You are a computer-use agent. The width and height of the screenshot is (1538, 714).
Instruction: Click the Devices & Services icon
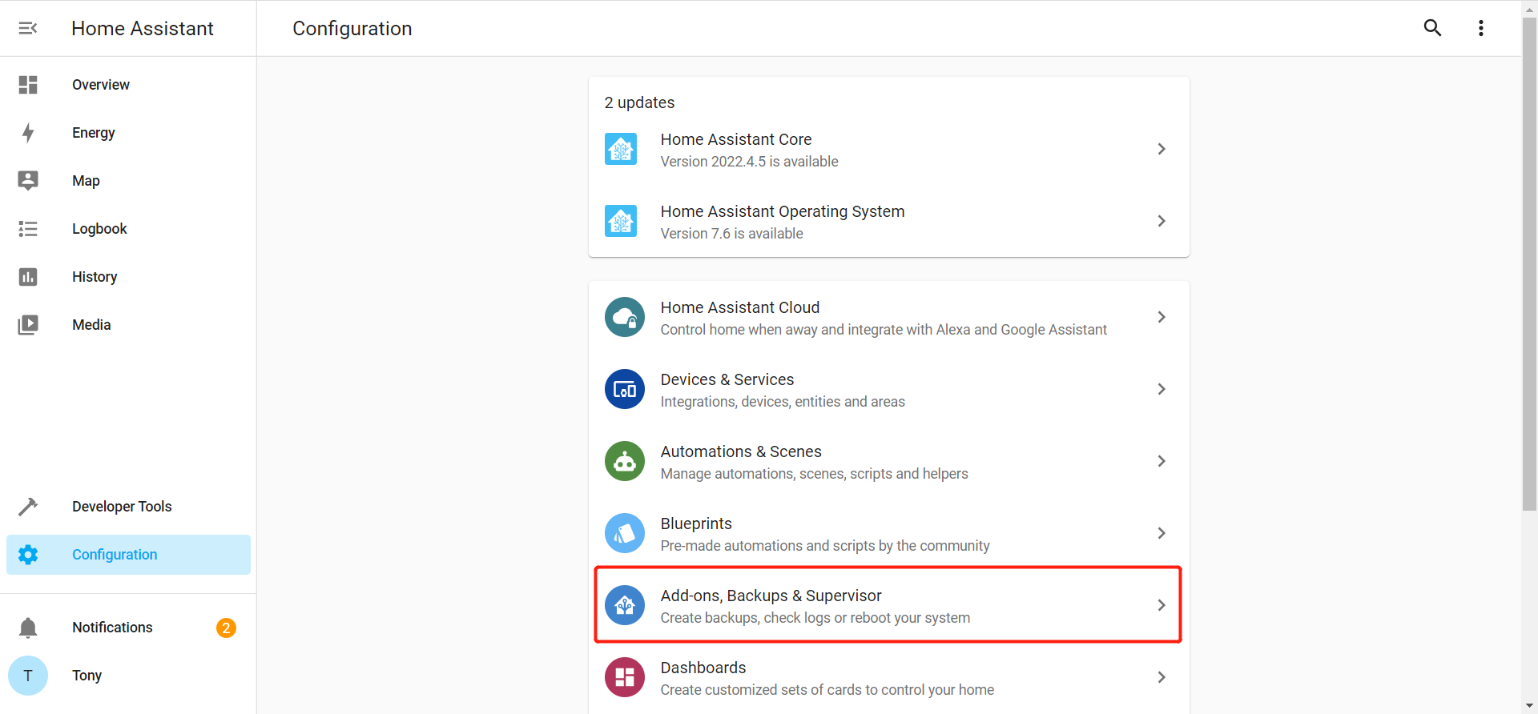625,389
